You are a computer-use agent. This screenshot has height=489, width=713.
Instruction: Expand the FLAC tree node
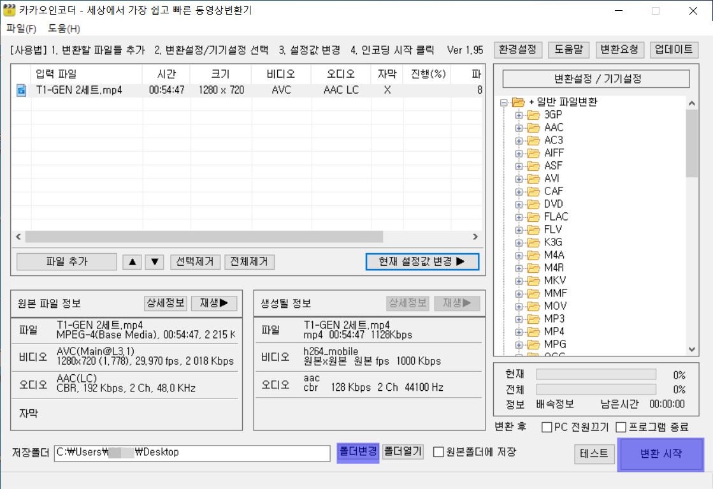pyautogui.click(x=519, y=217)
